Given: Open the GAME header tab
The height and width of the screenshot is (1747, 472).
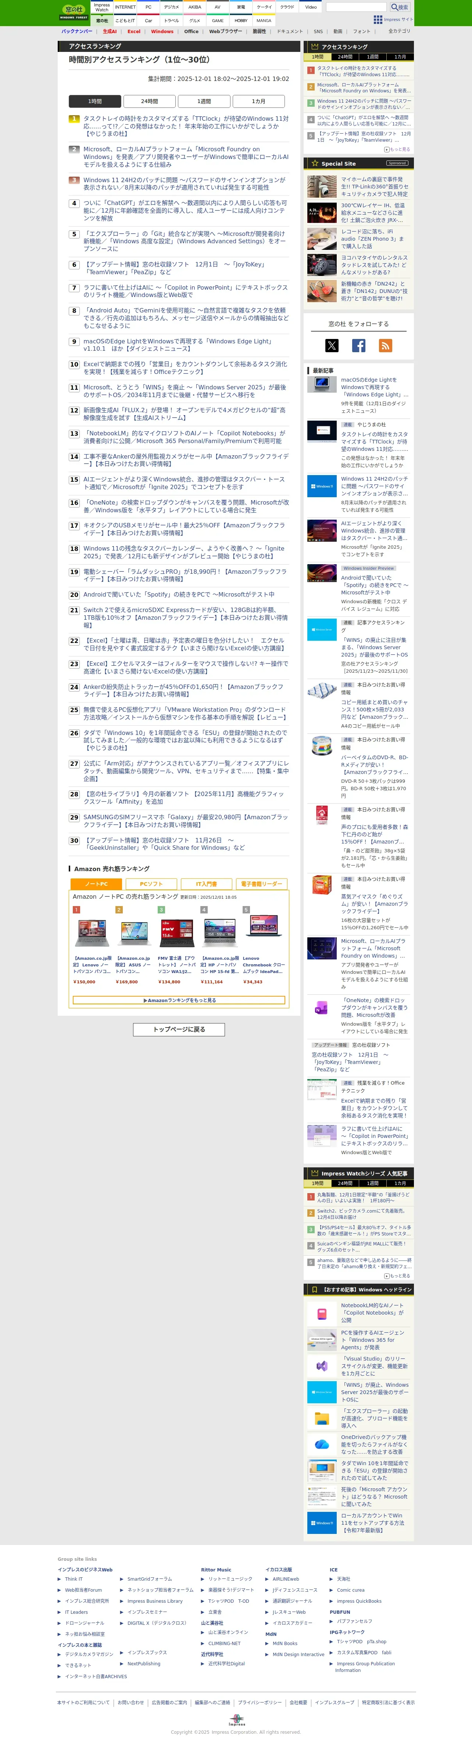Looking at the screenshot, I should coord(217,20).
